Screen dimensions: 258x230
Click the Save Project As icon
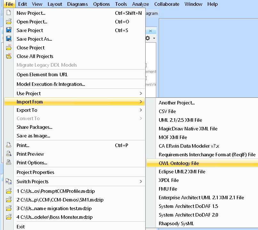coord(9,39)
